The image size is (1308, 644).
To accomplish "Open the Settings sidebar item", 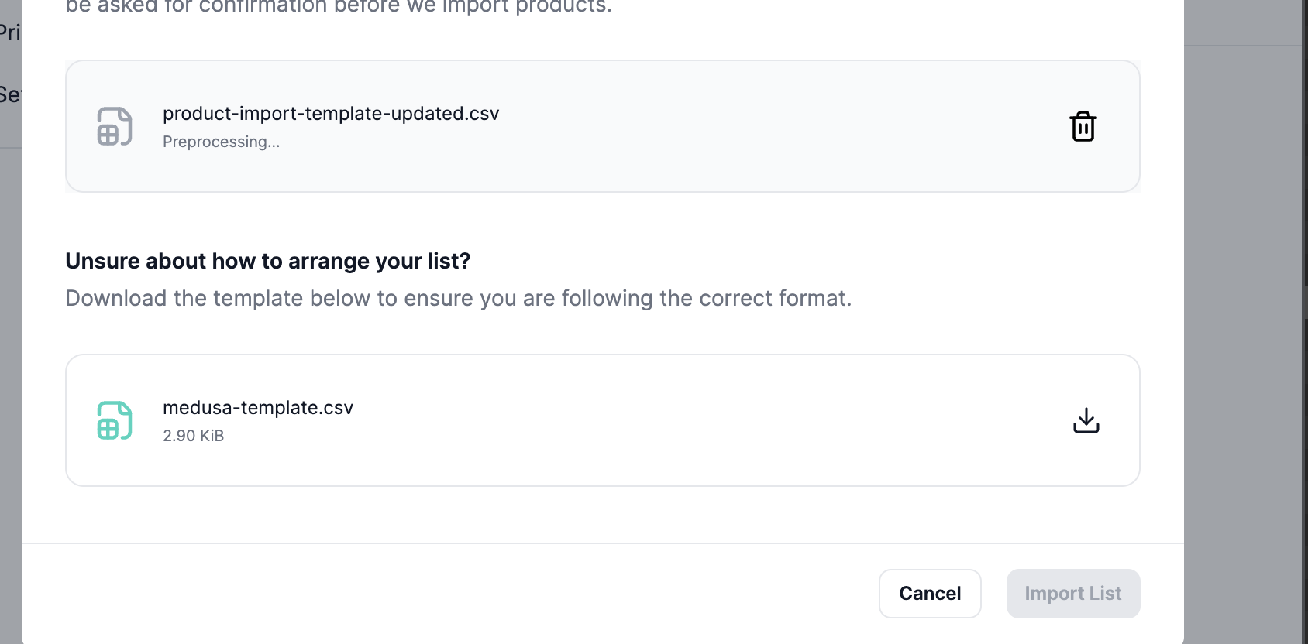I will click(x=12, y=93).
